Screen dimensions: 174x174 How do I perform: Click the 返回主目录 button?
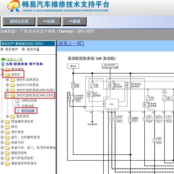(x=19, y=21)
